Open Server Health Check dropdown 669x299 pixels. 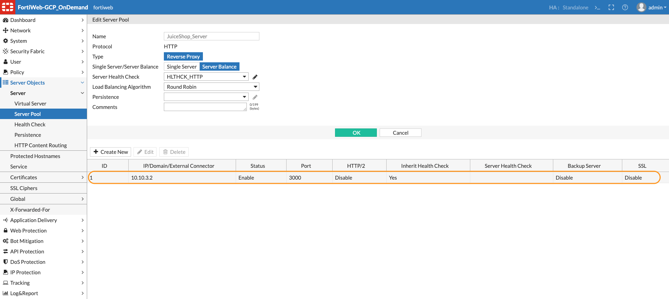coord(206,77)
